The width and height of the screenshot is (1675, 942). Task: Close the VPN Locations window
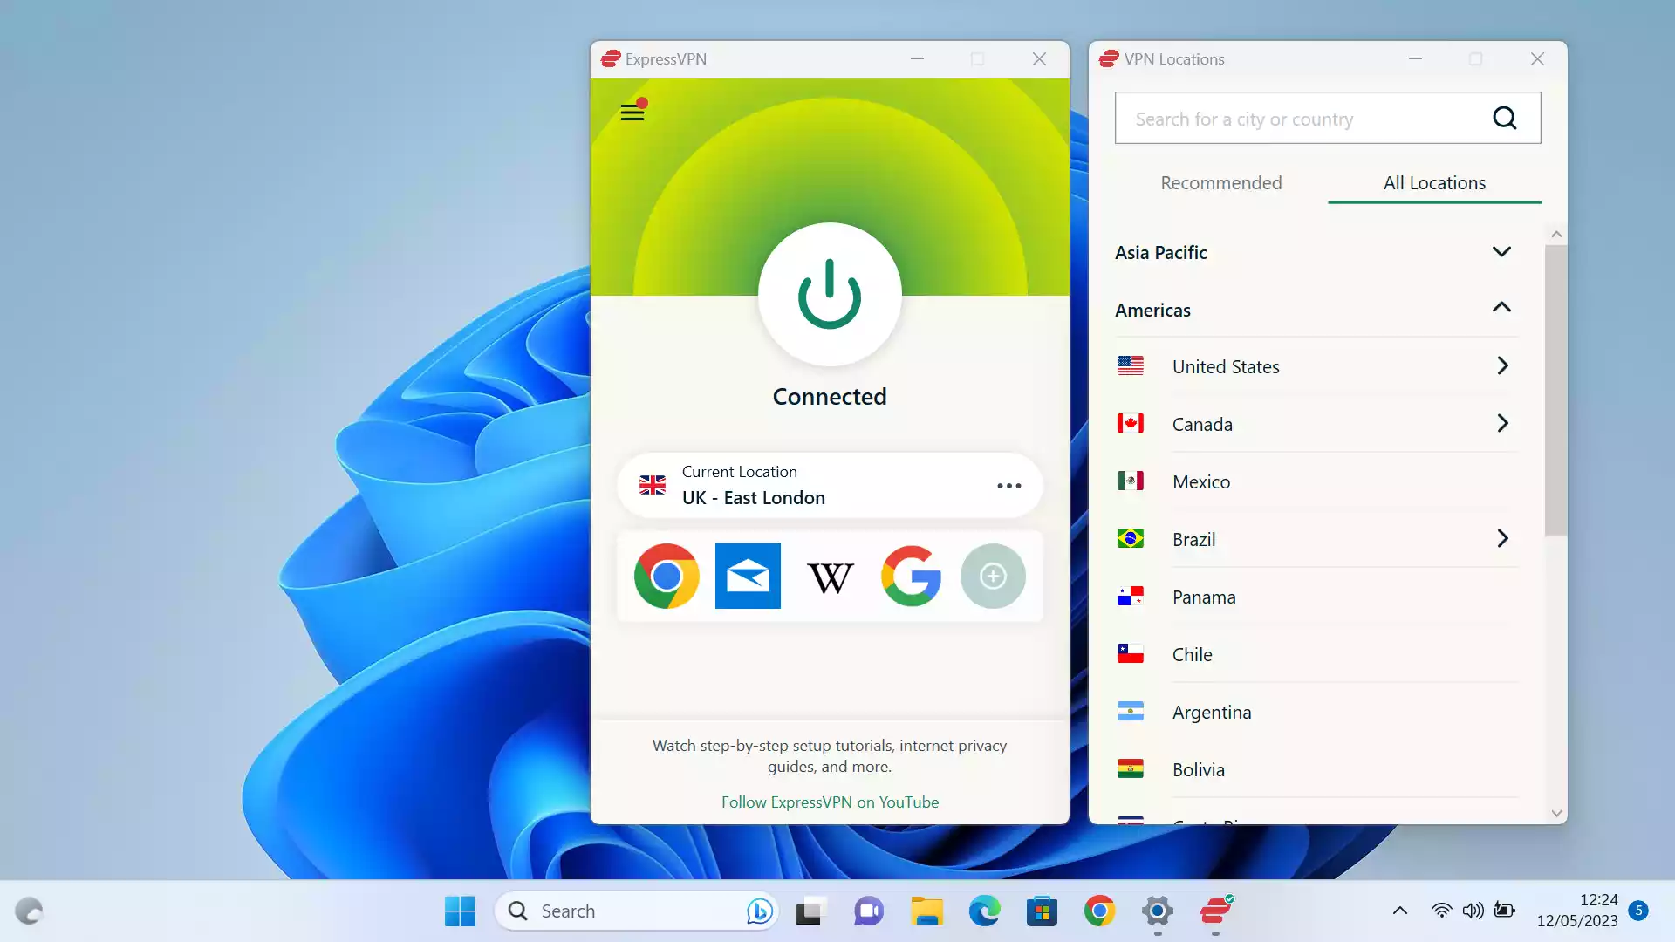click(1537, 58)
